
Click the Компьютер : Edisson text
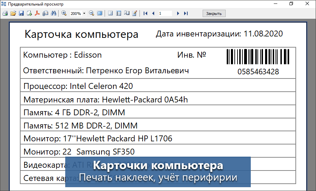pyautogui.click(x=62, y=55)
